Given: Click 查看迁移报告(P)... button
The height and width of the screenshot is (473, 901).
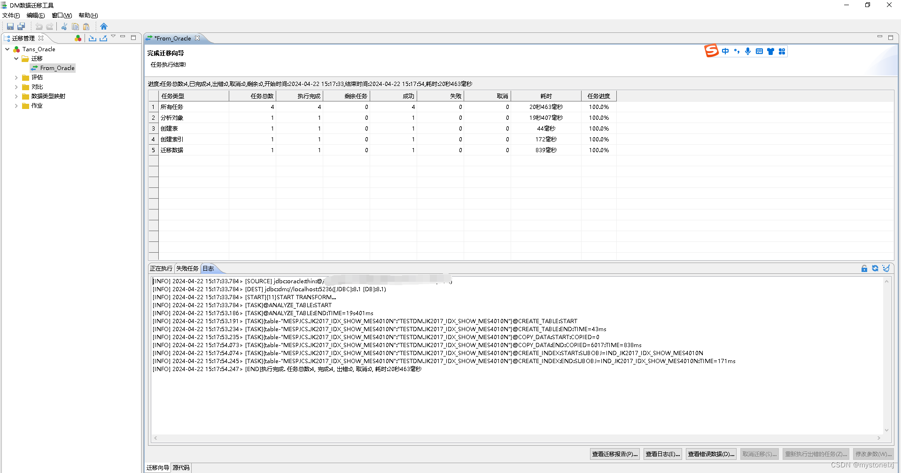Looking at the screenshot, I should (x=615, y=454).
